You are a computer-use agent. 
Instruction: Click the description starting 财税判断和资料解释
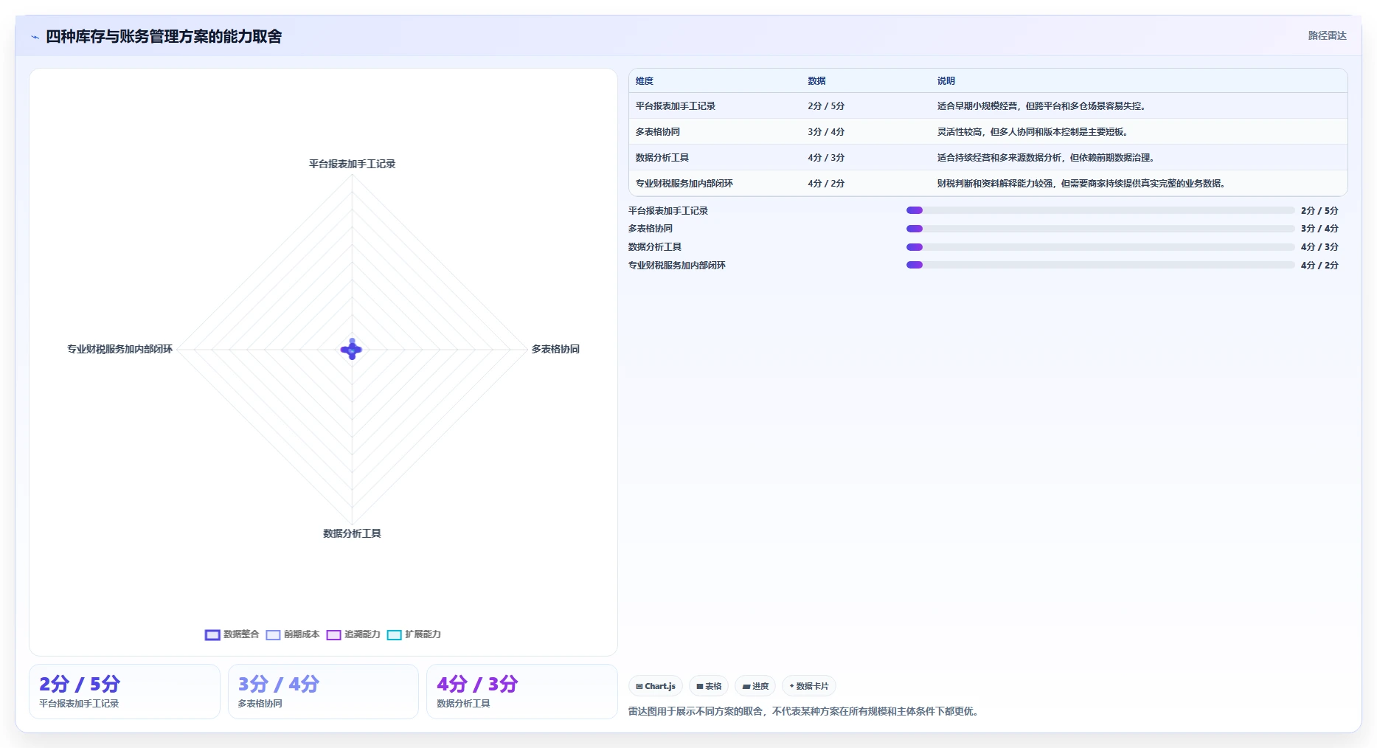1081,184
